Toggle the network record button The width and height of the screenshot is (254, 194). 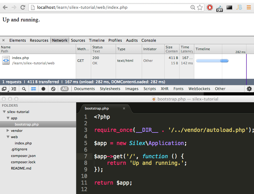pyautogui.click(x=43, y=89)
